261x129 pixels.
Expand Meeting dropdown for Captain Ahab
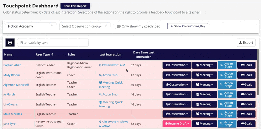click(205, 65)
